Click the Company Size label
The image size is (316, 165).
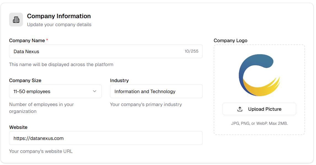click(25, 80)
